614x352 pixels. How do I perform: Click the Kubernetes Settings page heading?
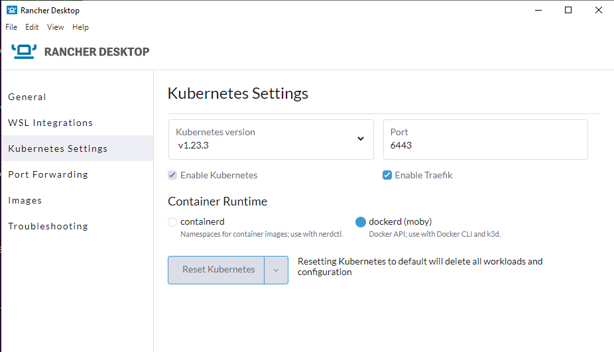237,93
